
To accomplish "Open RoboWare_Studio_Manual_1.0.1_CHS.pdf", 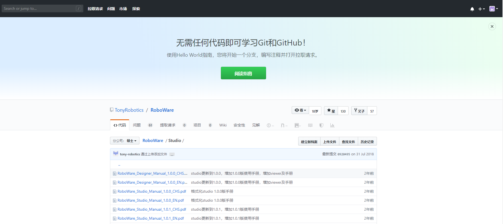I will [x=152, y=209].
